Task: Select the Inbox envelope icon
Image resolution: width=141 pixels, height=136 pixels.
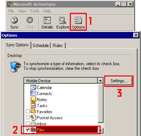Action: [x=33, y=124]
